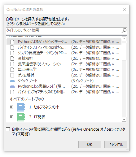Select タンパク質構造データバンク page entry

[64, 53]
